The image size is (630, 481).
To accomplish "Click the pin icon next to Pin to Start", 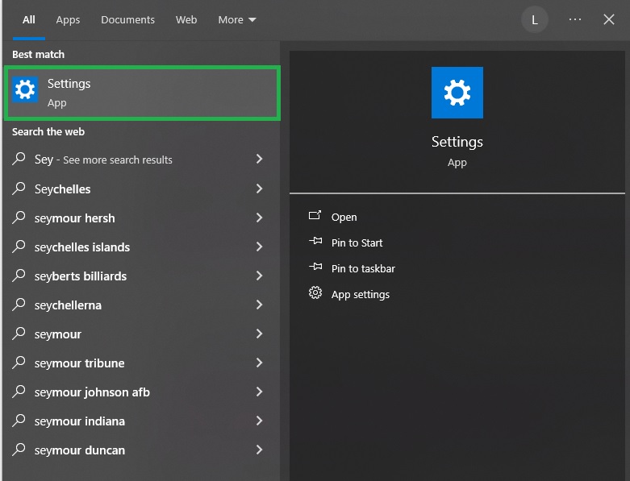I will (315, 241).
